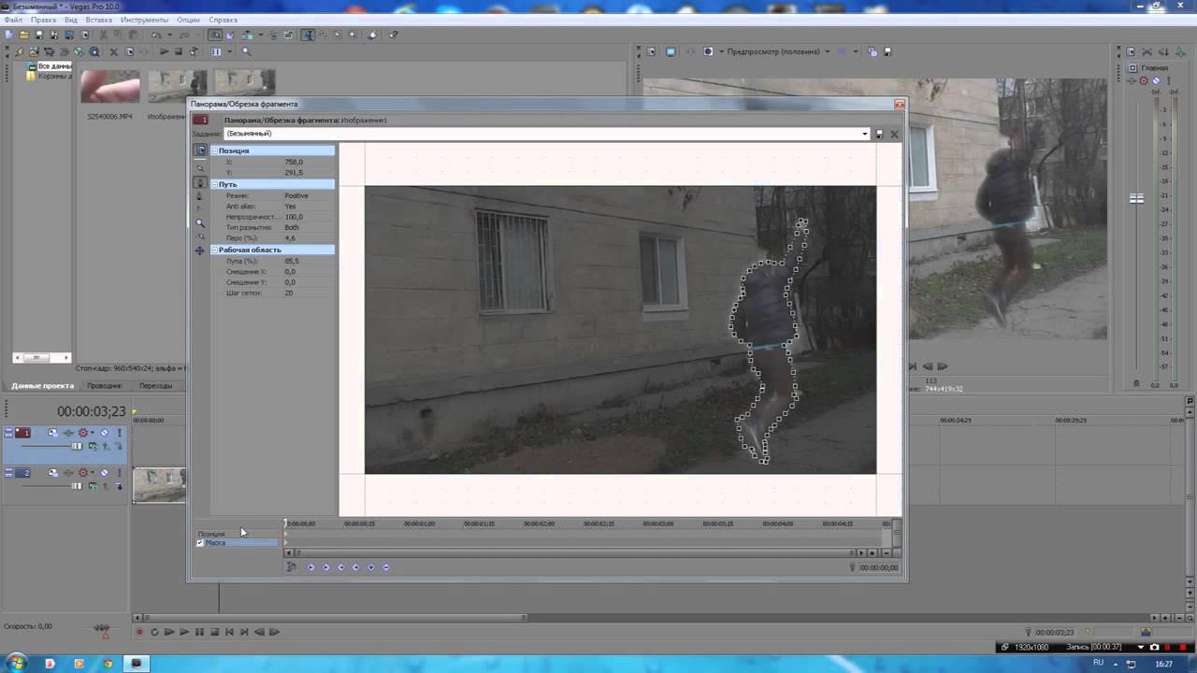Click the Delete preset X icon
The height and width of the screenshot is (673, 1197).
pos(894,134)
